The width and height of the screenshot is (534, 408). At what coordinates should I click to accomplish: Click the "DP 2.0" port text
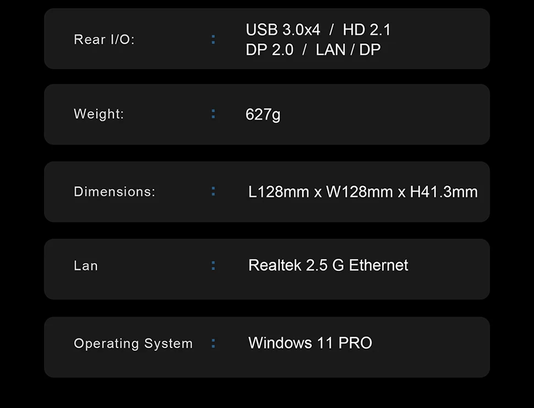point(270,50)
